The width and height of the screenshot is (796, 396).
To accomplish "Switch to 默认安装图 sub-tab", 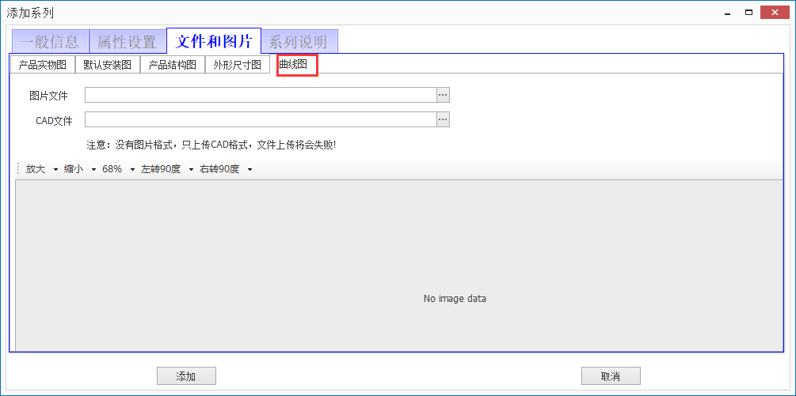I will tap(108, 65).
